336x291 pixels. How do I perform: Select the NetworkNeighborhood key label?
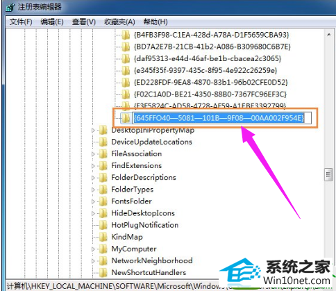152,261
